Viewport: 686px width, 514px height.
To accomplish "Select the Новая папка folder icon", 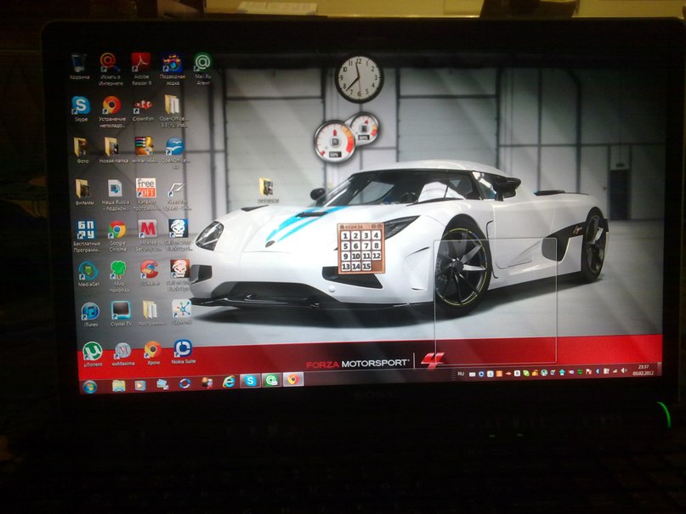I will coord(113,147).
